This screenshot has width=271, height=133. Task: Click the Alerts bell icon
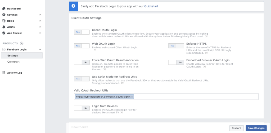click(x=4, y=27)
